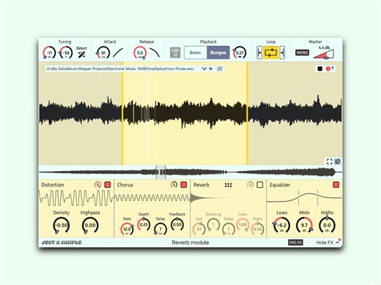This screenshot has width=381, height=285.
Task: Click the '4.4 db' master level text
Action: (324, 47)
